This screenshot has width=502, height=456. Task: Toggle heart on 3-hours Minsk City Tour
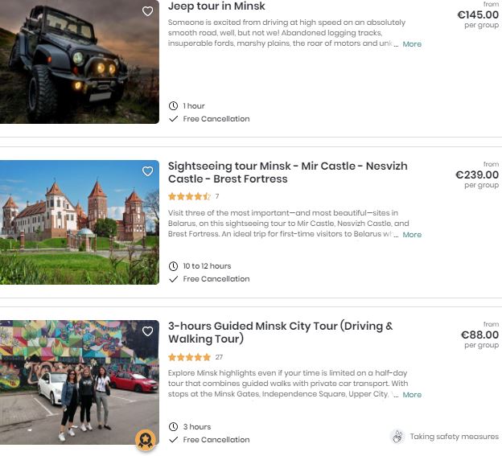point(147,331)
